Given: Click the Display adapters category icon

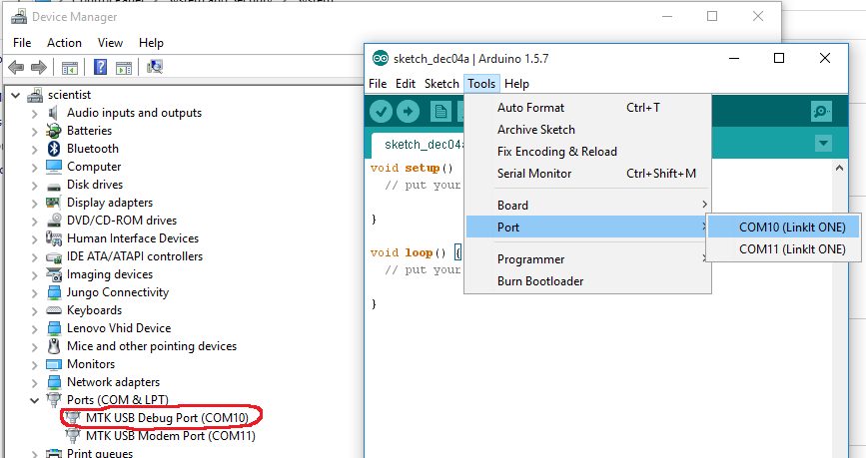Looking at the screenshot, I should tap(54, 203).
